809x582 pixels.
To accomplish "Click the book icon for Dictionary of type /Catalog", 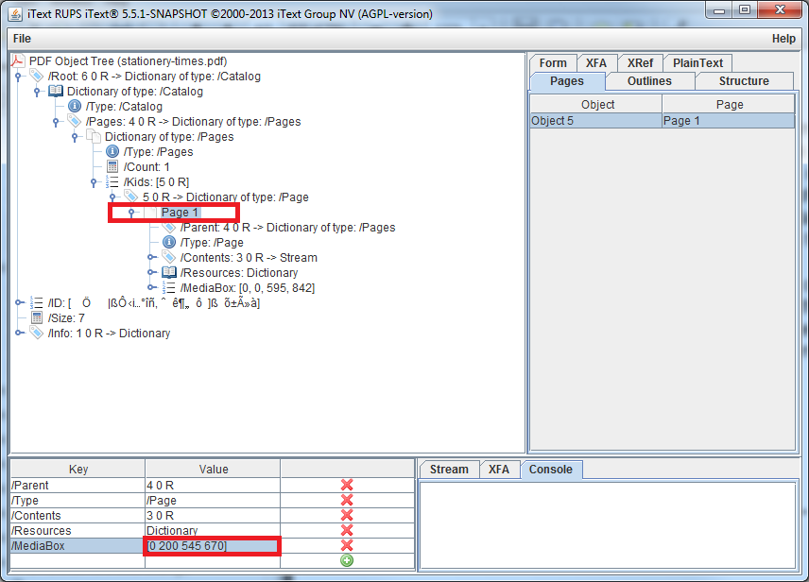I will pyautogui.click(x=55, y=91).
